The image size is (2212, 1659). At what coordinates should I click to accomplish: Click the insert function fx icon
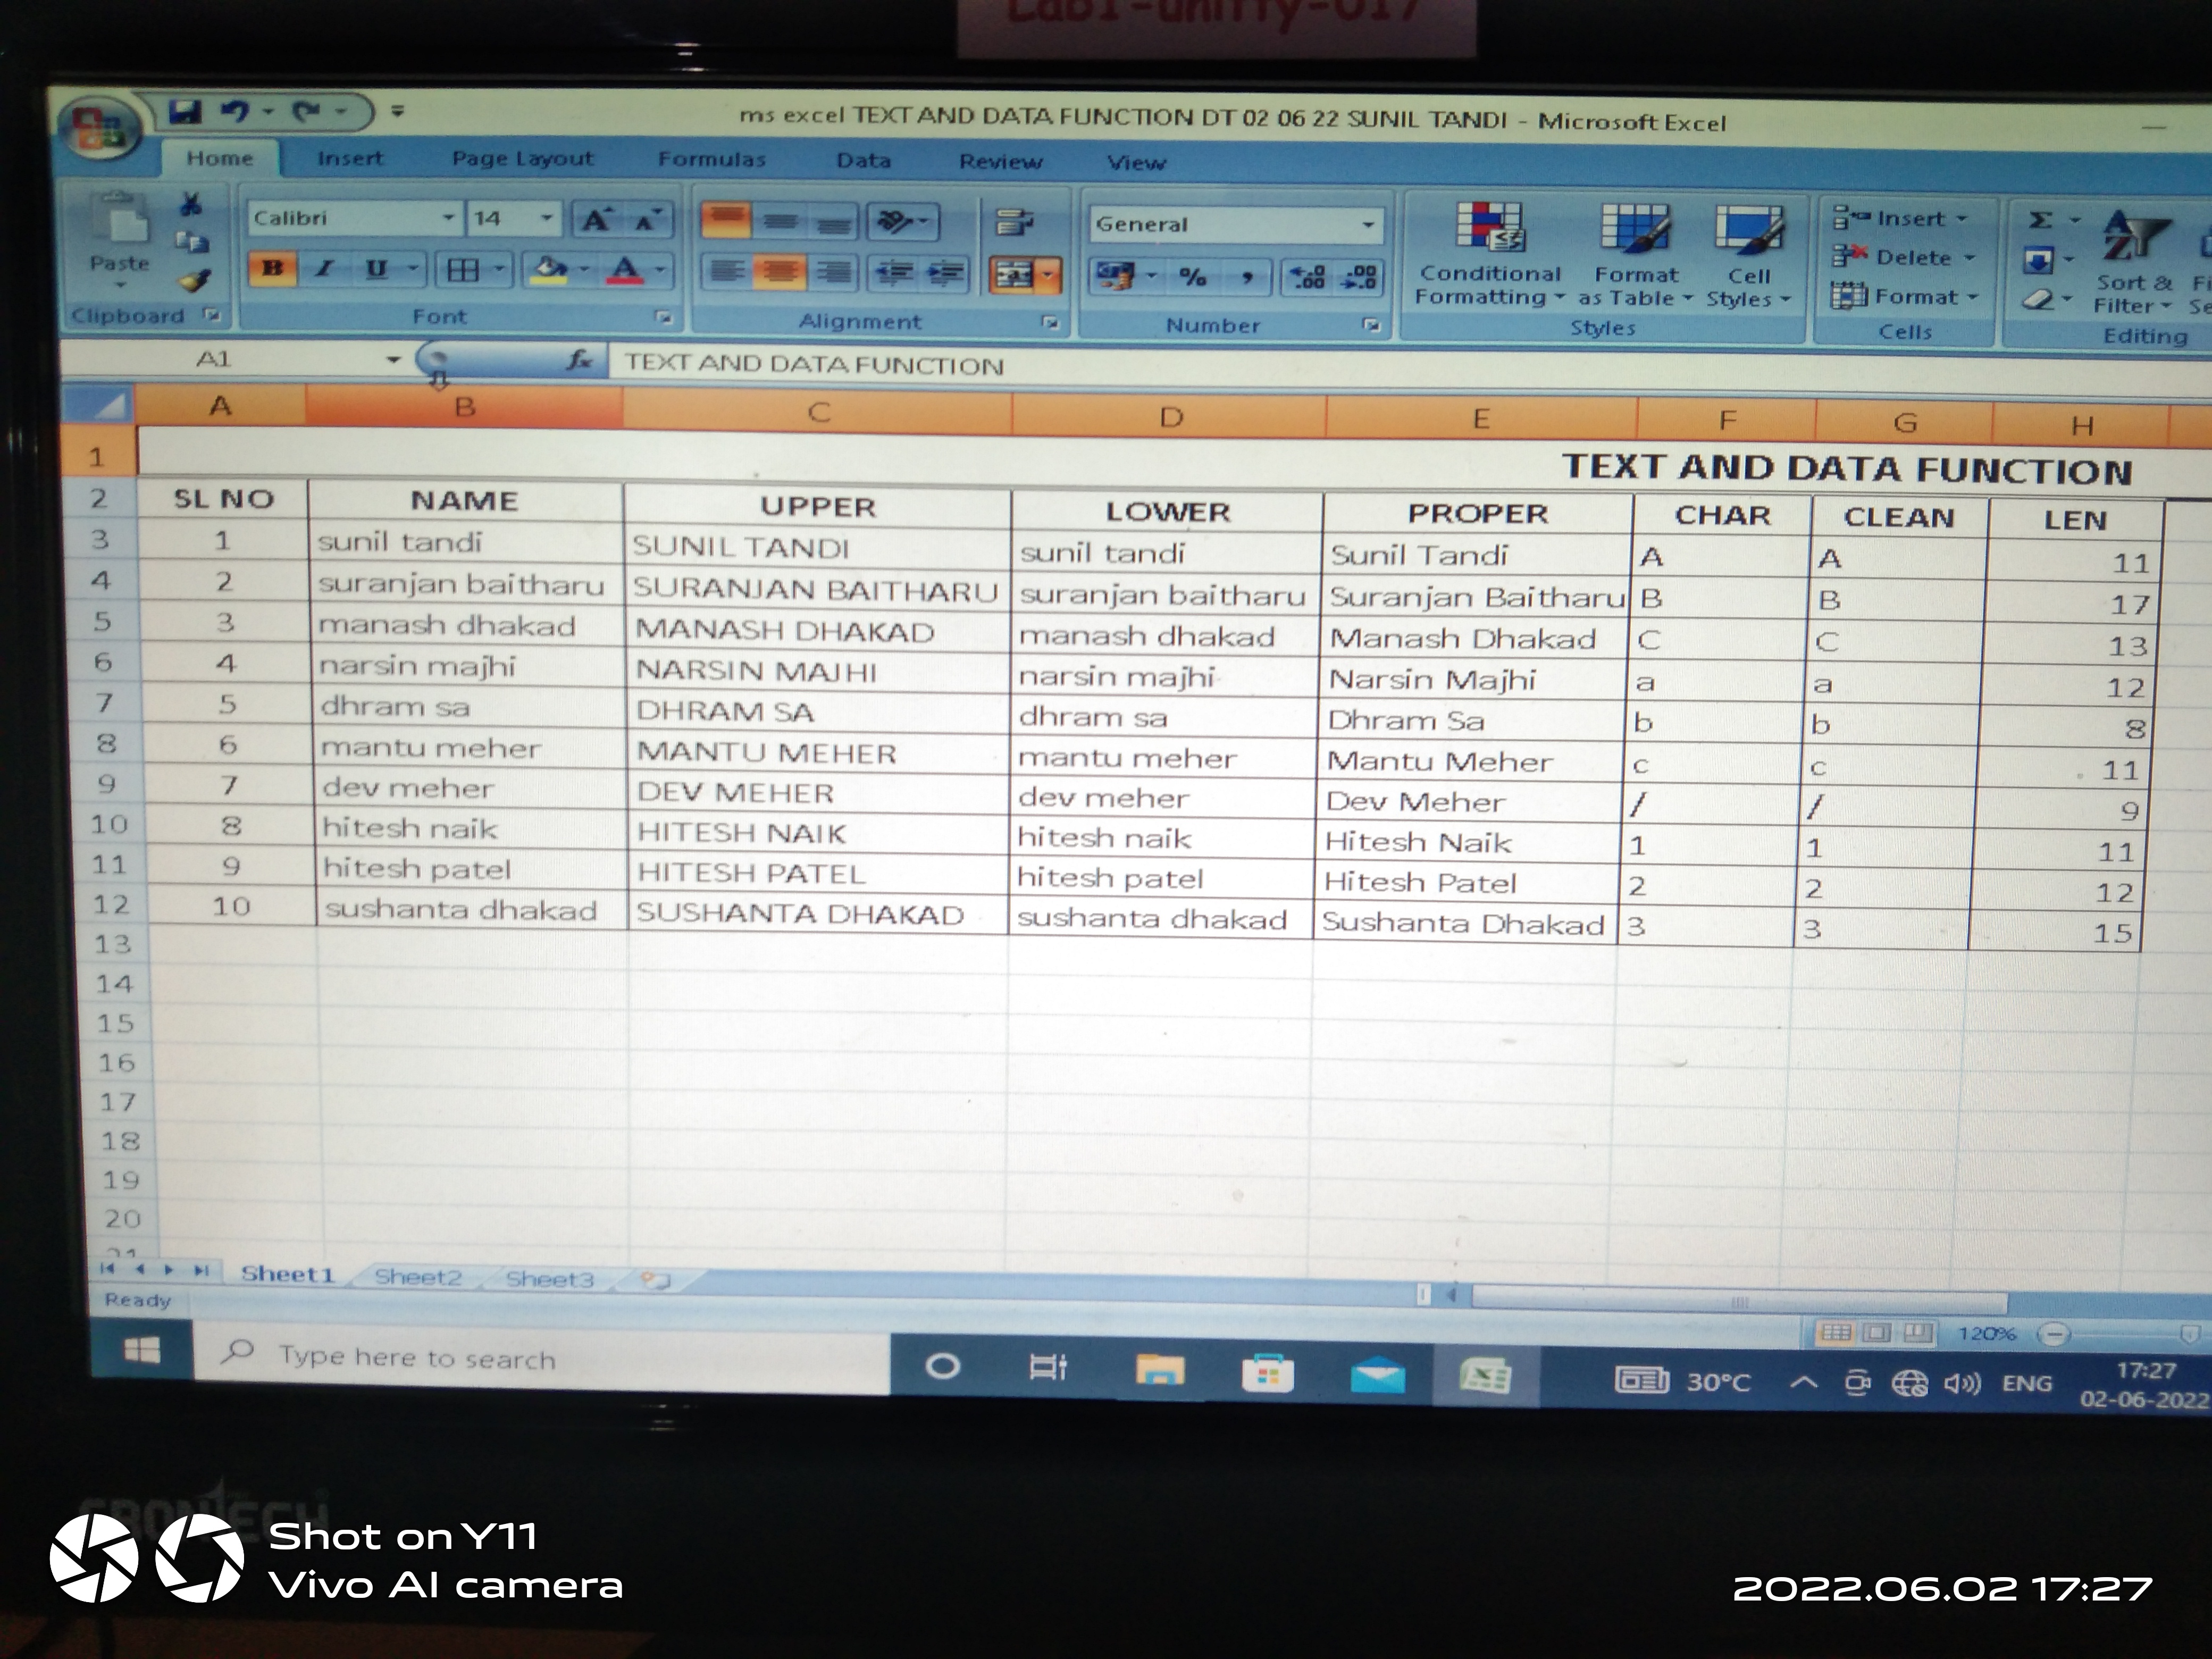[579, 361]
